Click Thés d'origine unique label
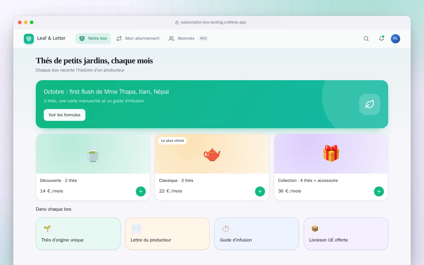424x265 pixels. coord(63,240)
